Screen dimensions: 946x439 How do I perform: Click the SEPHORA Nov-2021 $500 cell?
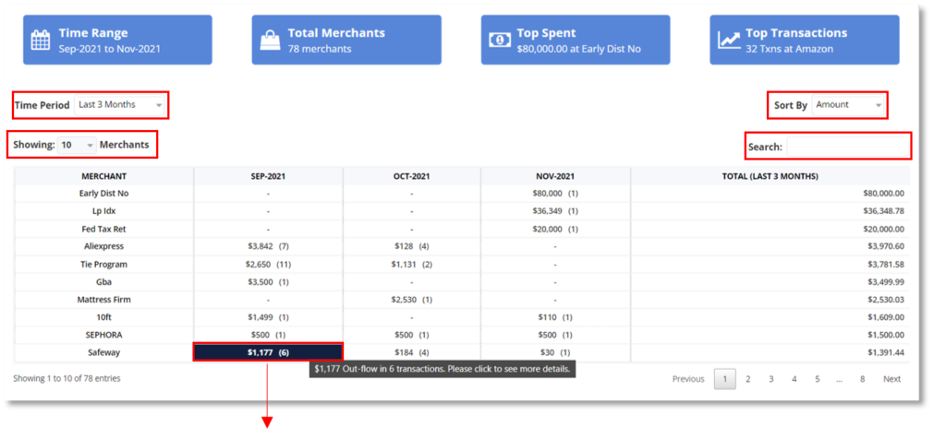pos(555,335)
